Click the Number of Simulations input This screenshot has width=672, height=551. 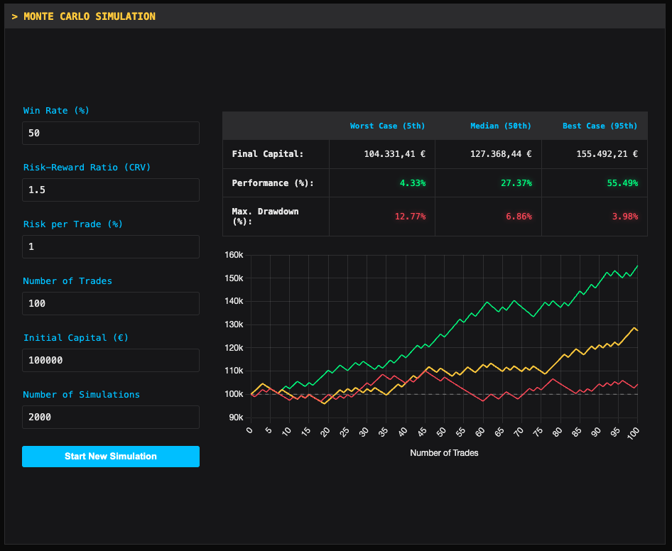[111, 417]
